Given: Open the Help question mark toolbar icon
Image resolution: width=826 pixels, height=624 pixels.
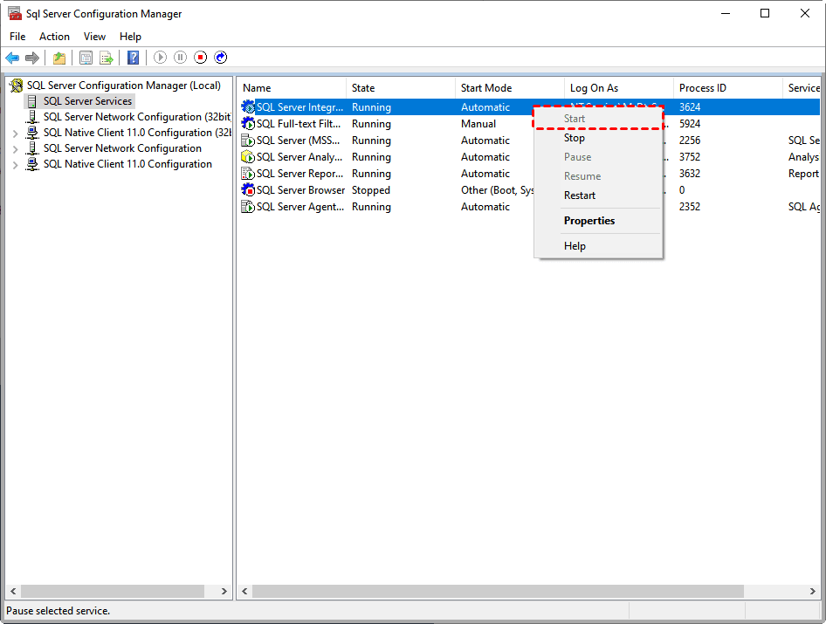Looking at the screenshot, I should pos(133,58).
